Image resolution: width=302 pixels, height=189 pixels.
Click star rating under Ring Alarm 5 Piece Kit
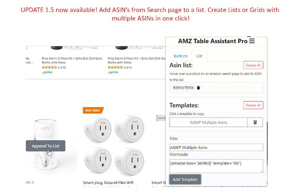click(49, 68)
